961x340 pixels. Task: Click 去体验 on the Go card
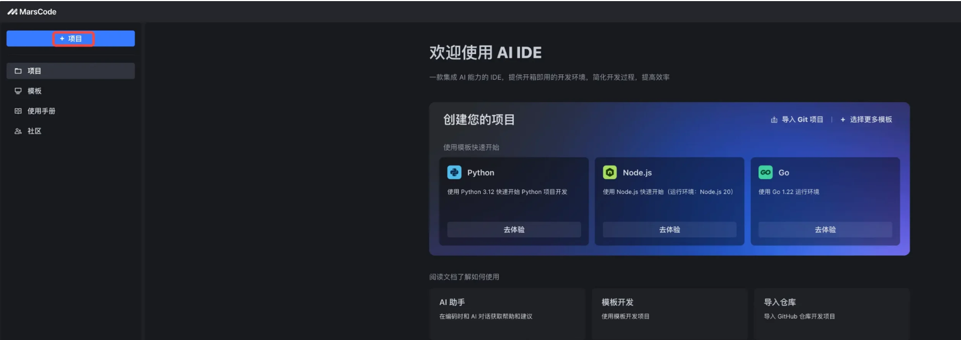click(x=825, y=230)
